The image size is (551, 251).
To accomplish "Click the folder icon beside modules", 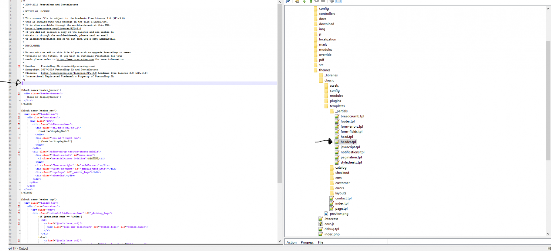I will point(316,50).
